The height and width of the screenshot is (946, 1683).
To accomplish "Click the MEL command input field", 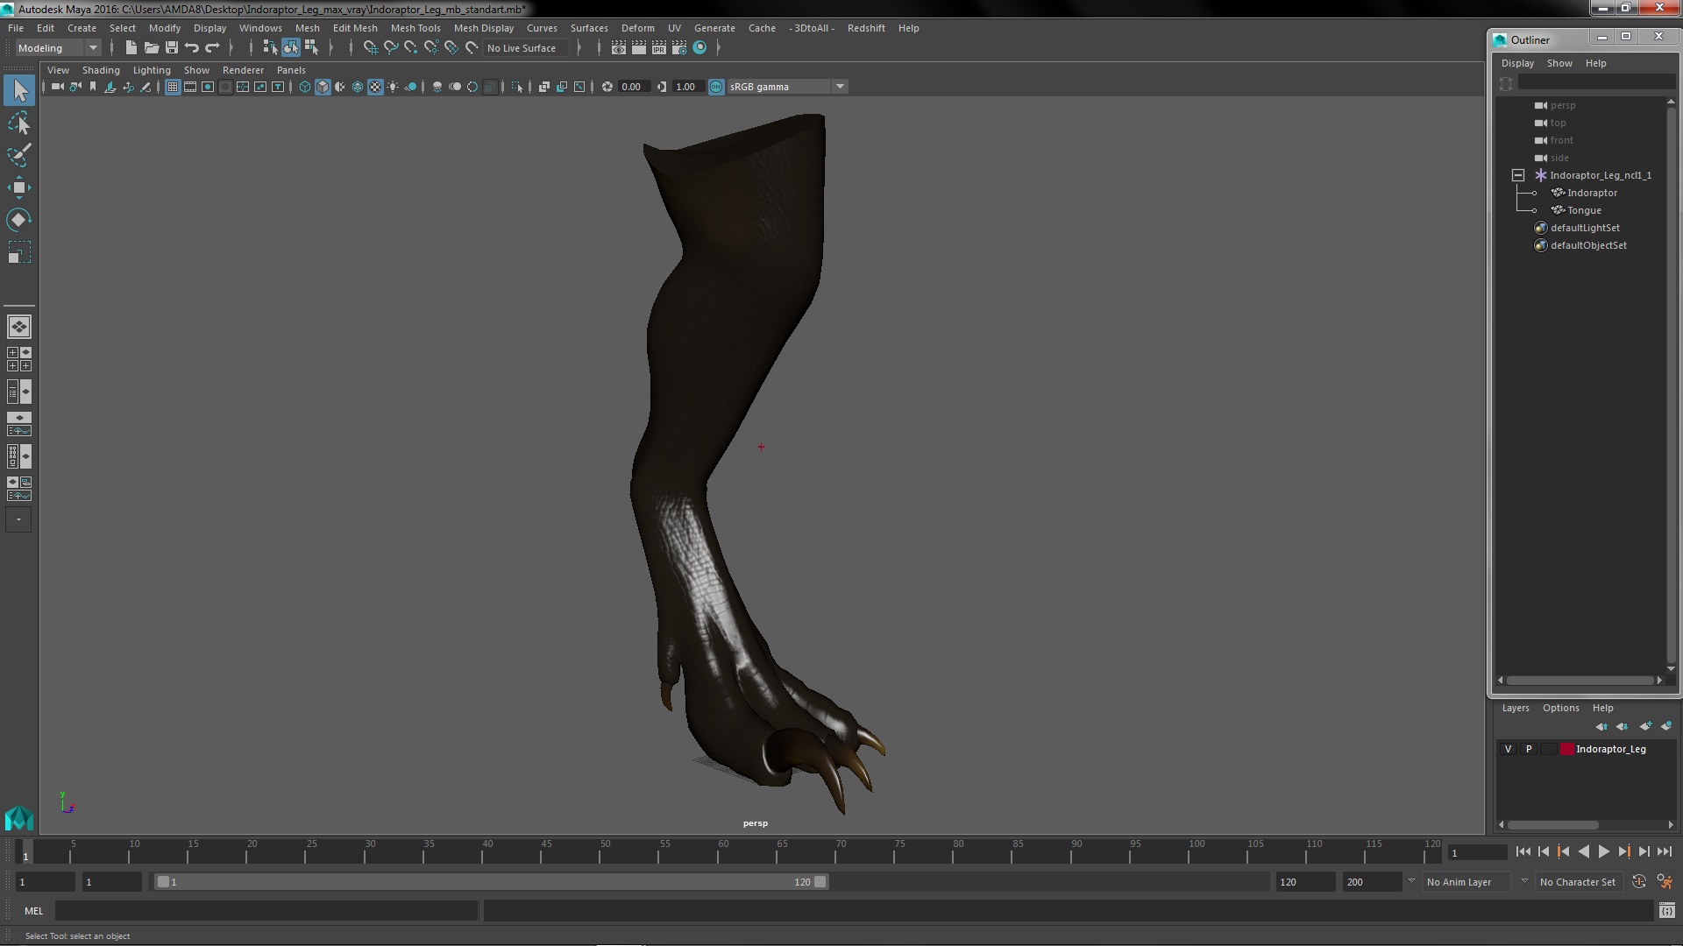I will point(266,911).
